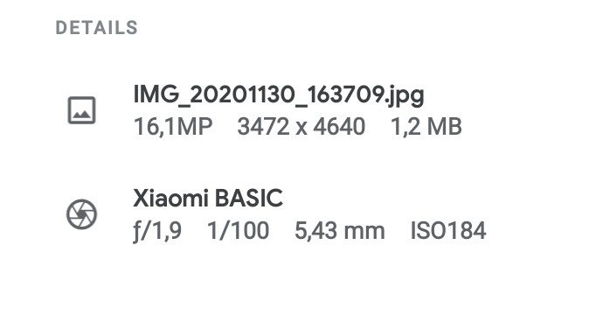This screenshot has height=336, width=596.
Task: Click the Xiaomi BASIC camera model
Action: (208, 198)
